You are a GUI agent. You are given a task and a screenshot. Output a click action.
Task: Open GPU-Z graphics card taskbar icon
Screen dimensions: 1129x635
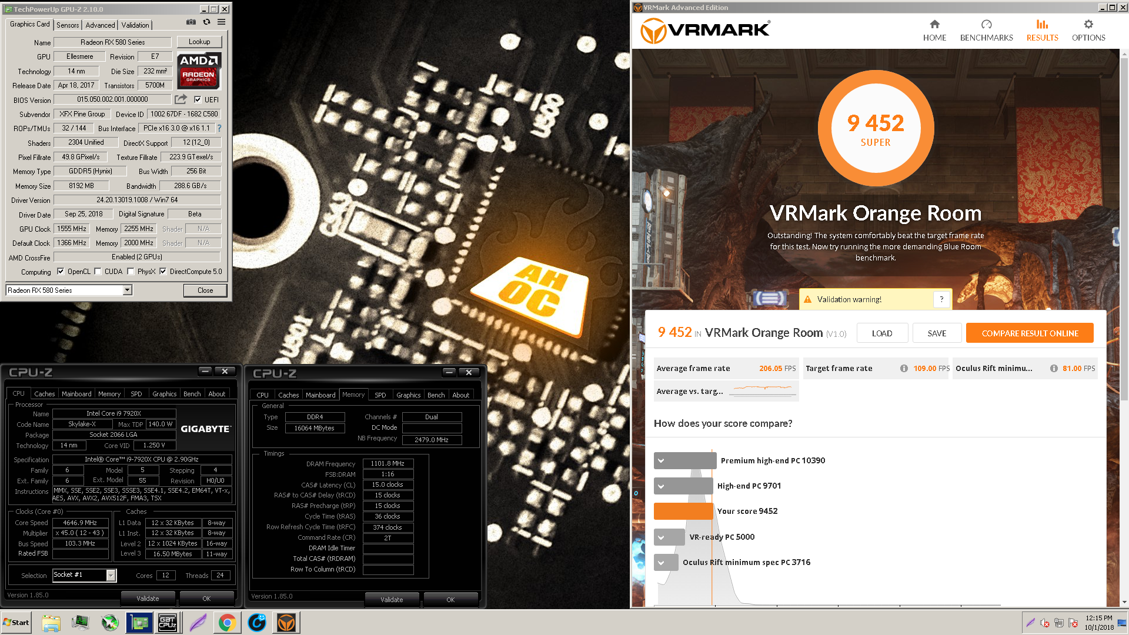click(x=139, y=623)
